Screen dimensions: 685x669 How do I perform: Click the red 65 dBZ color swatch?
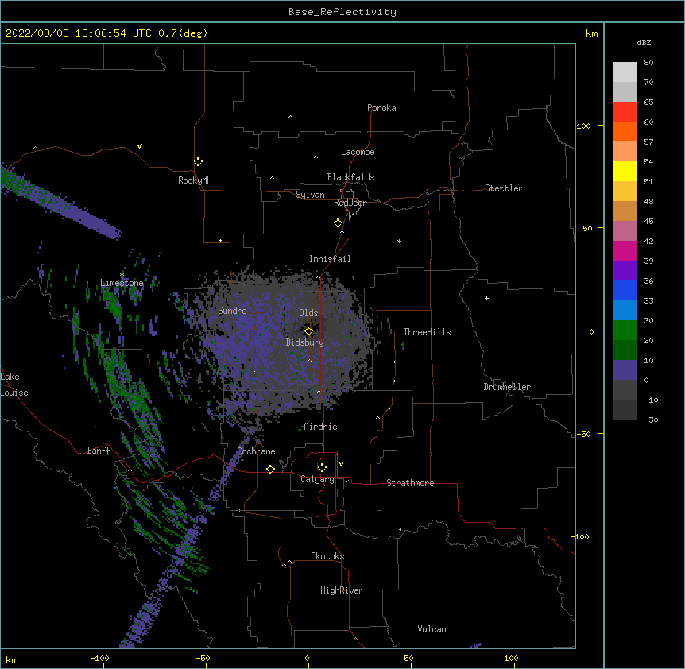tap(625, 111)
